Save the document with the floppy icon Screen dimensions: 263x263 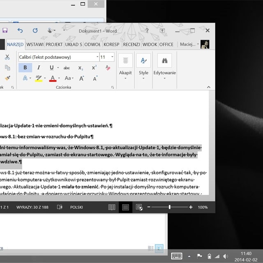click(5, 30)
